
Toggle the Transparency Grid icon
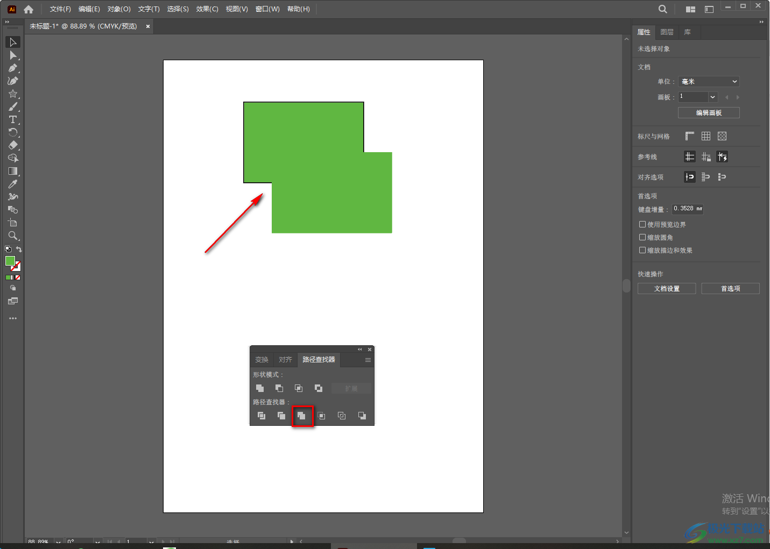(722, 136)
